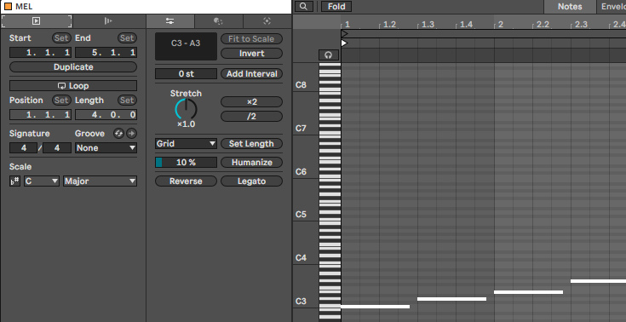The image size is (626, 322).
Task: Toggle the flat/sharp scale spelling icon
Action: point(14,181)
